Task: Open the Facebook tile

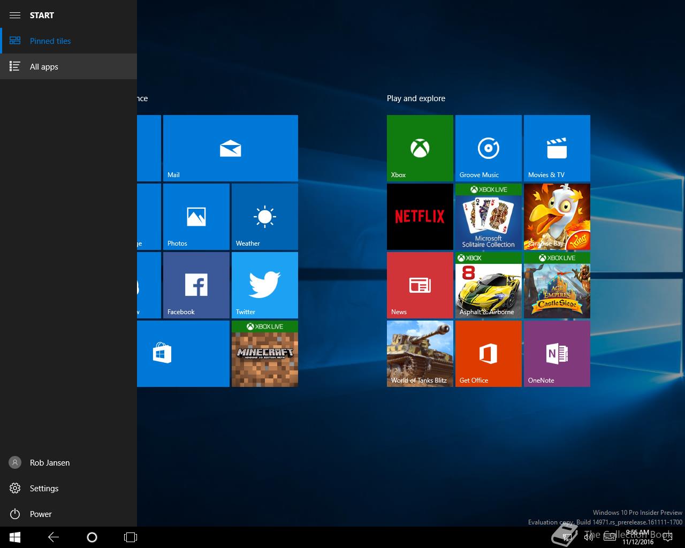Action: (x=196, y=285)
